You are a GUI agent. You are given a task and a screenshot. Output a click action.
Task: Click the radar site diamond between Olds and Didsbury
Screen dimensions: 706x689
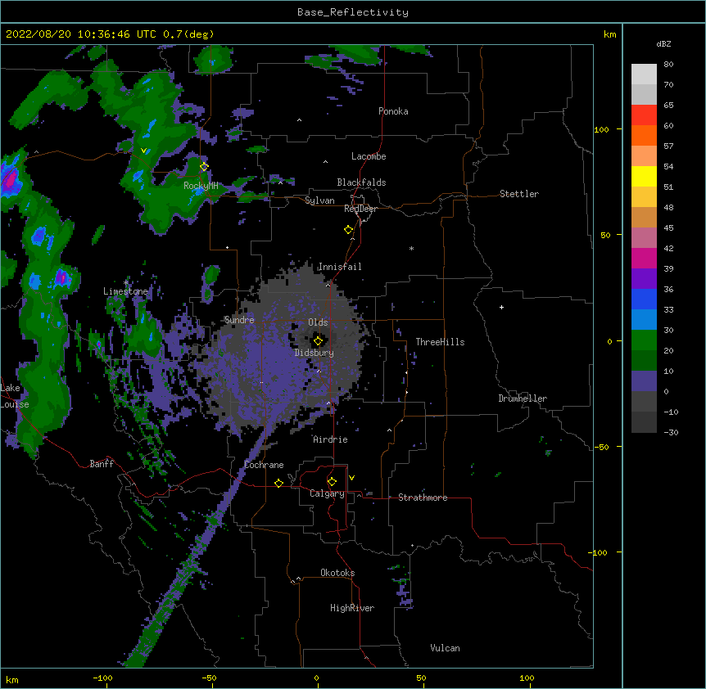click(319, 341)
